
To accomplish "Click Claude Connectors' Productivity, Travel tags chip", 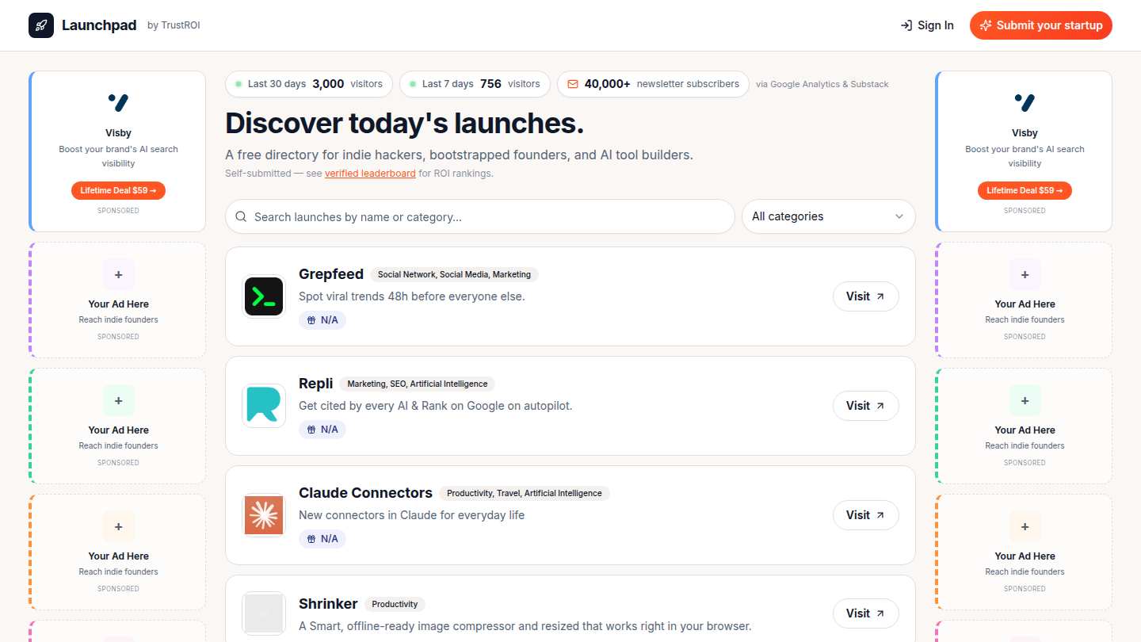I will pos(525,493).
